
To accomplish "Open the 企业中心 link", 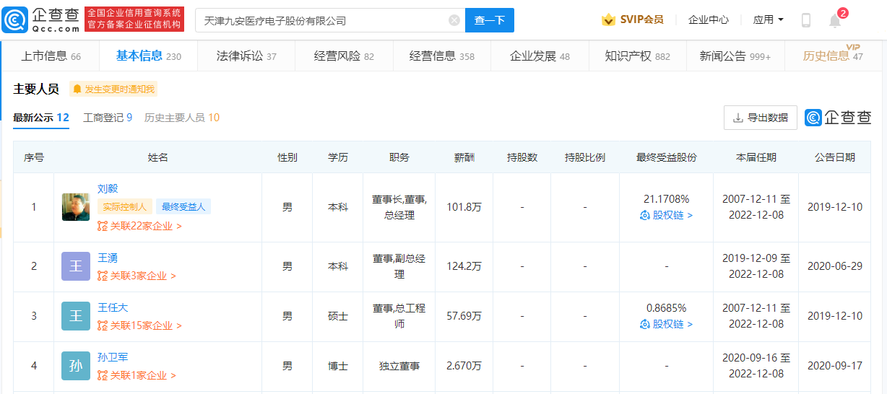I will [x=708, y=20].
